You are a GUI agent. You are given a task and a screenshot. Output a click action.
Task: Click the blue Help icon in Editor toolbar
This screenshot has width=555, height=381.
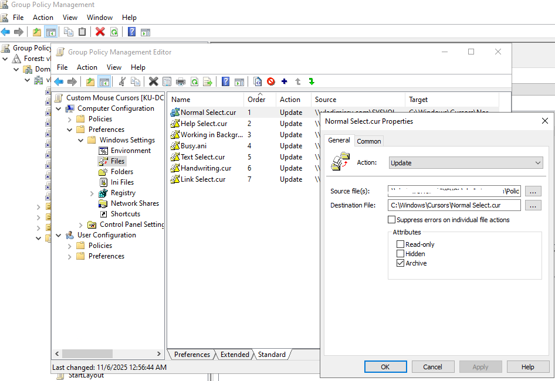(225, 81)
